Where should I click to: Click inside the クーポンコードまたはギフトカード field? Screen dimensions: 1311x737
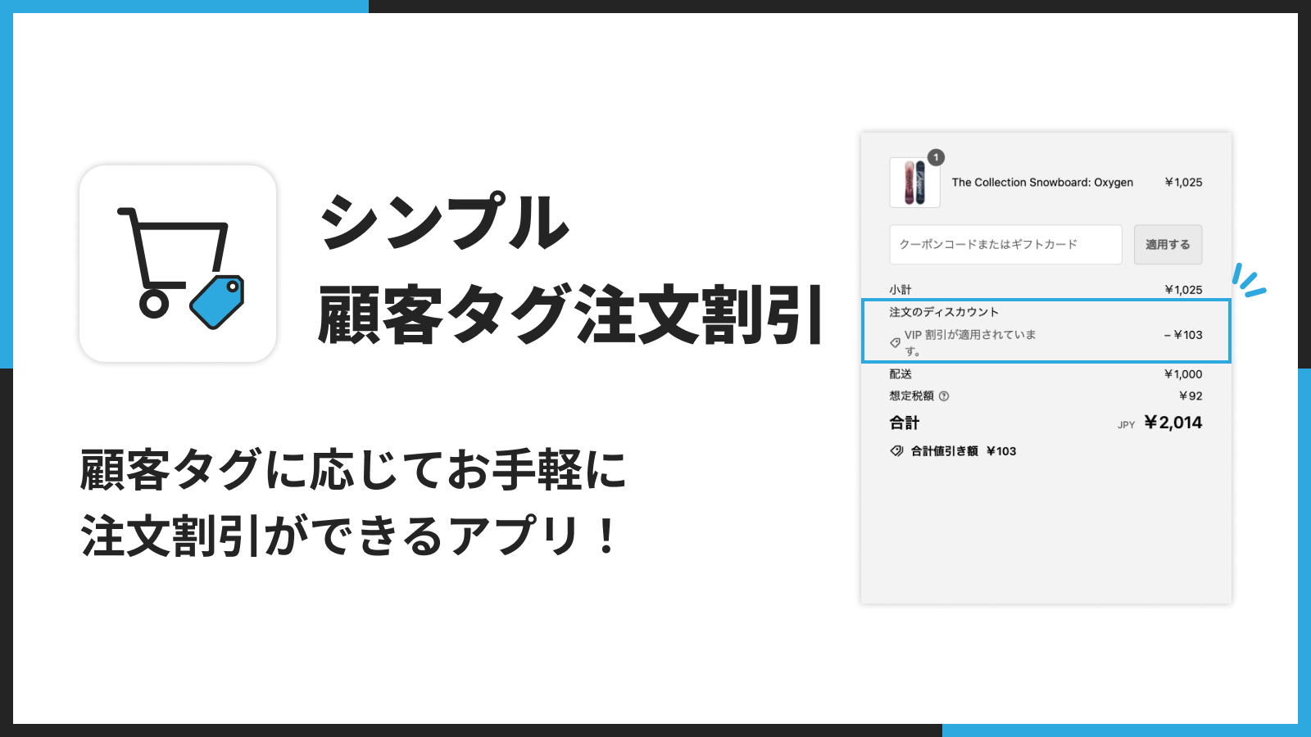(x=1004, y=244)
